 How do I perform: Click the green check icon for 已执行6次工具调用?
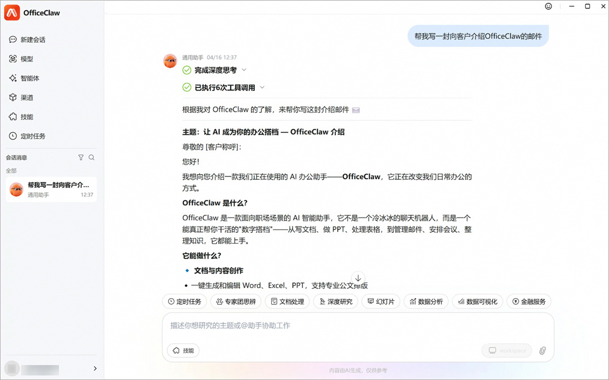pos(187,87)
